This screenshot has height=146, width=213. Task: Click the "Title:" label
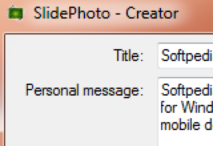[128, 55]
